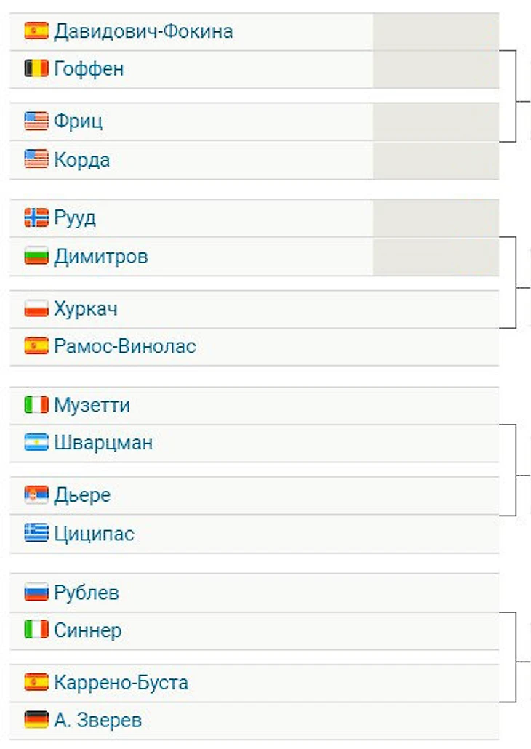The image size is (531, 749).
Task: Select player name Синнер
Action: pos(87,630)
